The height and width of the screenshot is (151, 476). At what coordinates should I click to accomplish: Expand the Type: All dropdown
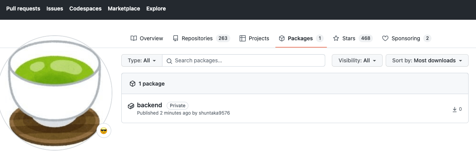coord(142,60)
